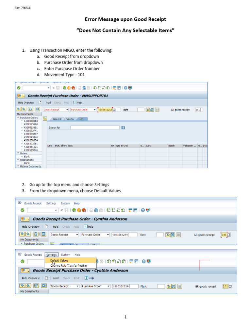The image size is (251, 335).
Task: Click the Help button with info icon in third screenshot
Action: coord(89,278)
